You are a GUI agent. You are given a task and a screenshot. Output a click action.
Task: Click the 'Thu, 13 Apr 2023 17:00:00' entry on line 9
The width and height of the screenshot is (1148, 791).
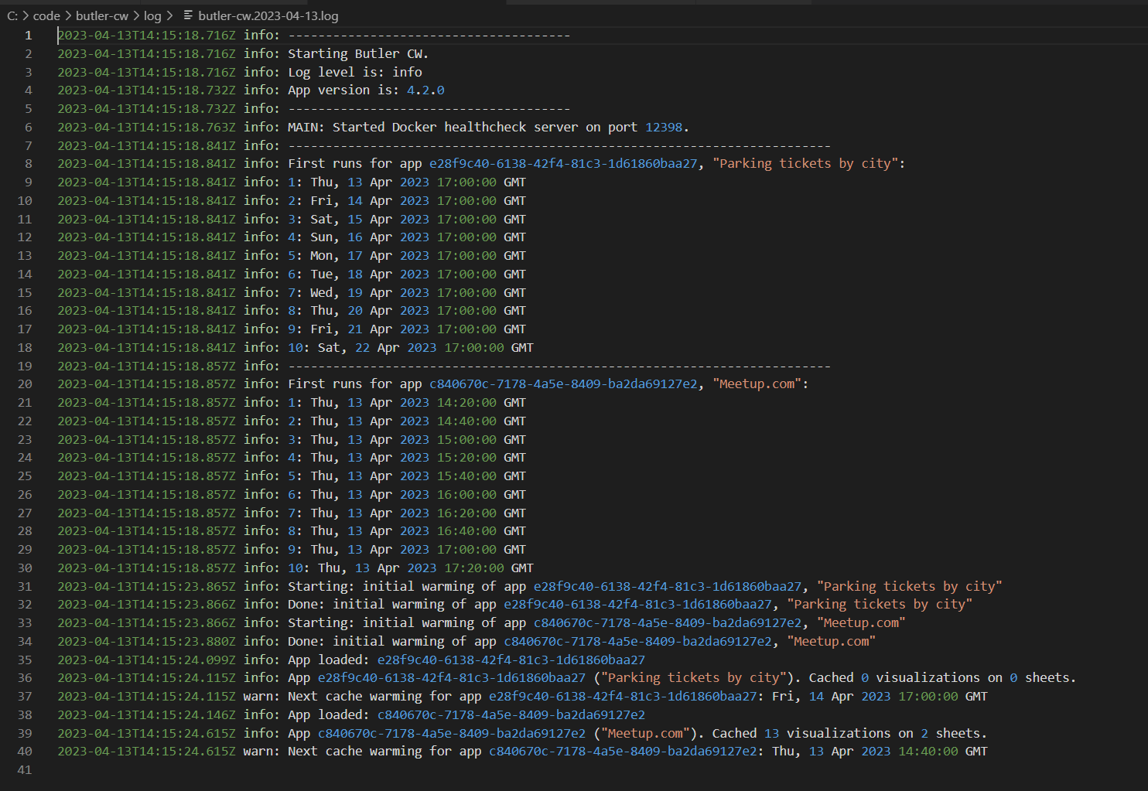click(404, 182)
